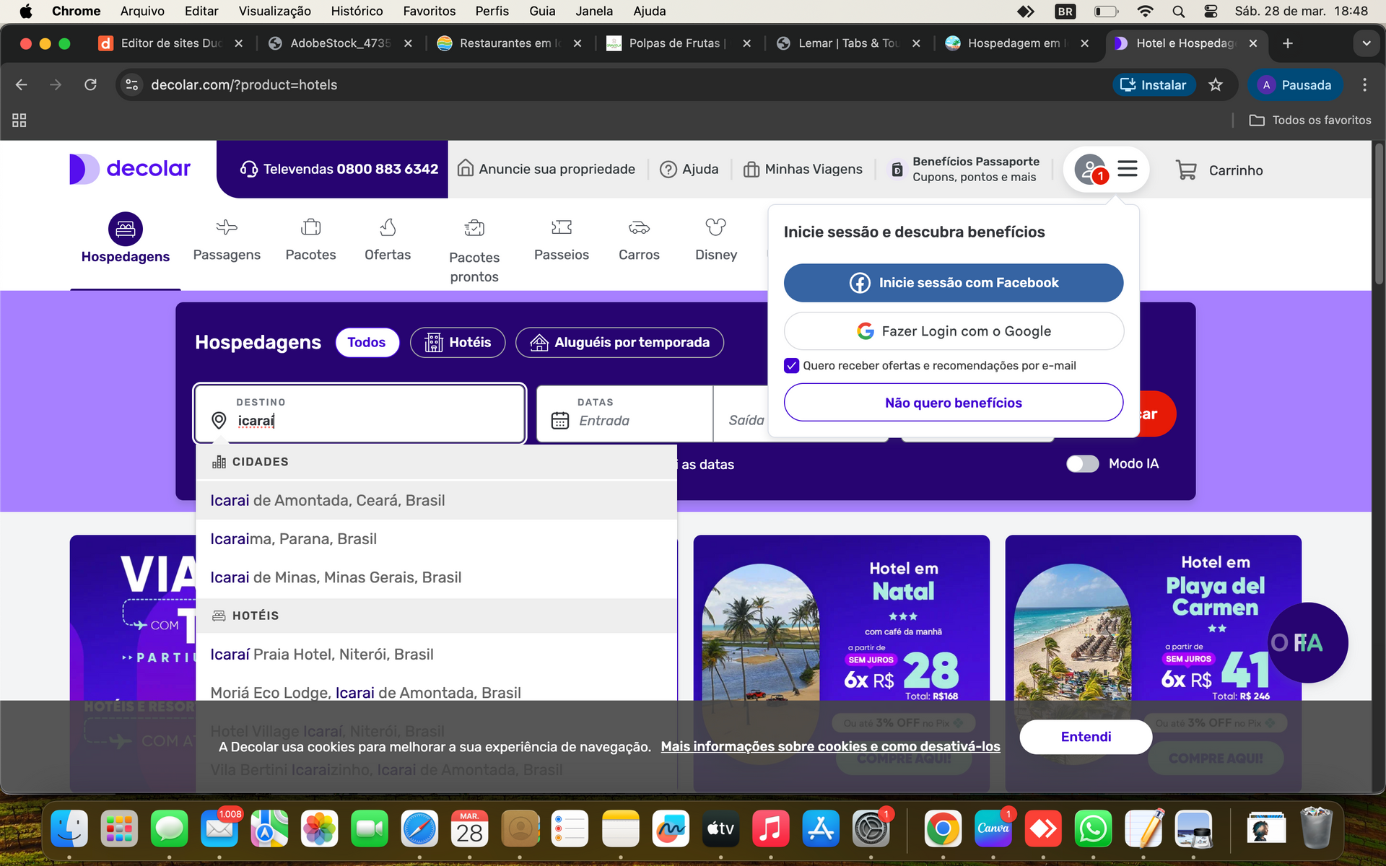Select the Todos accommodation filter
Viewport: 1386px width, 866px height.
[x=367, y=342]
